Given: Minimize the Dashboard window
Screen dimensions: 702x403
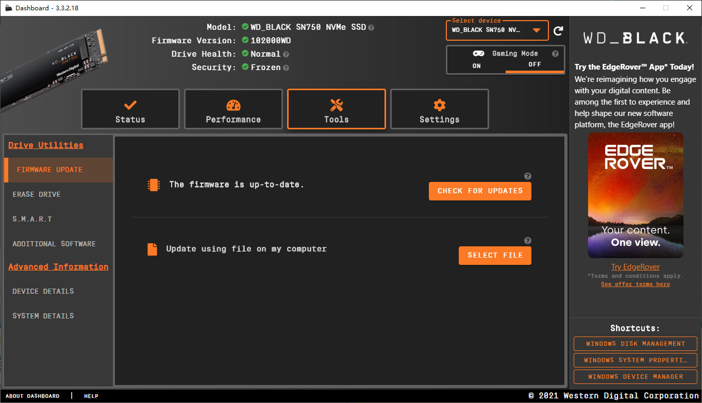Looking at the screenshot, I should coord(642,8).
